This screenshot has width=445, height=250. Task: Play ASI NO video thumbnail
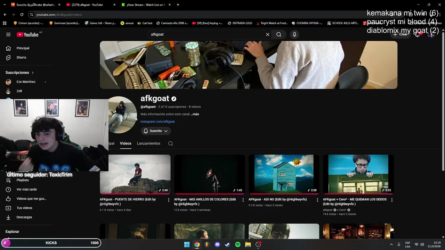284,174
